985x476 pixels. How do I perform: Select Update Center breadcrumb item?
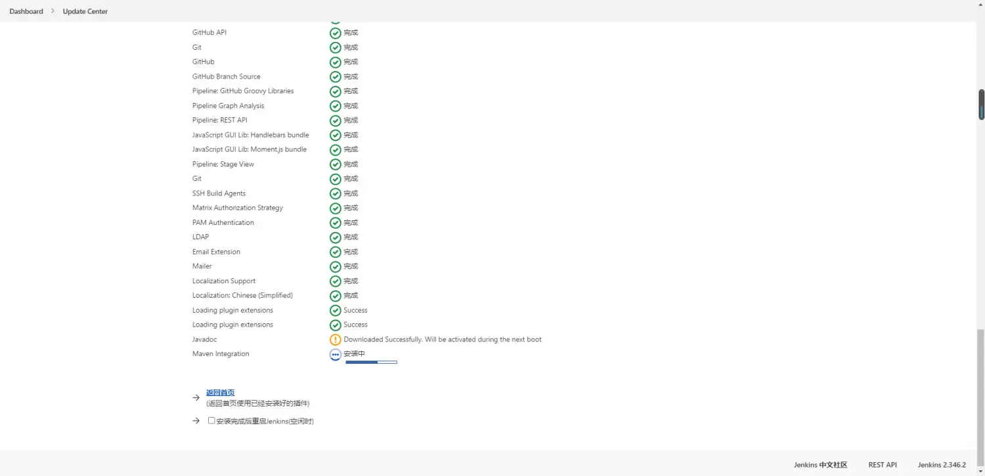point(85,11)
